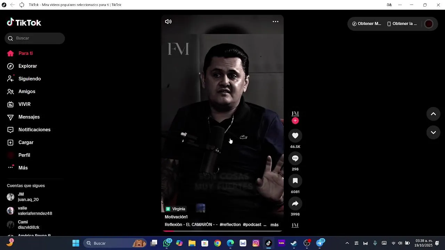Click Obtener M... coins button
Viewport: 445px width, 250px height.
[367, 24]
